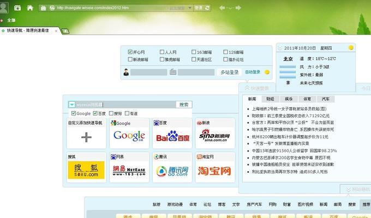Check the 新浪邮箱 checkbox
Screen dimensions: 371x218
130,59
